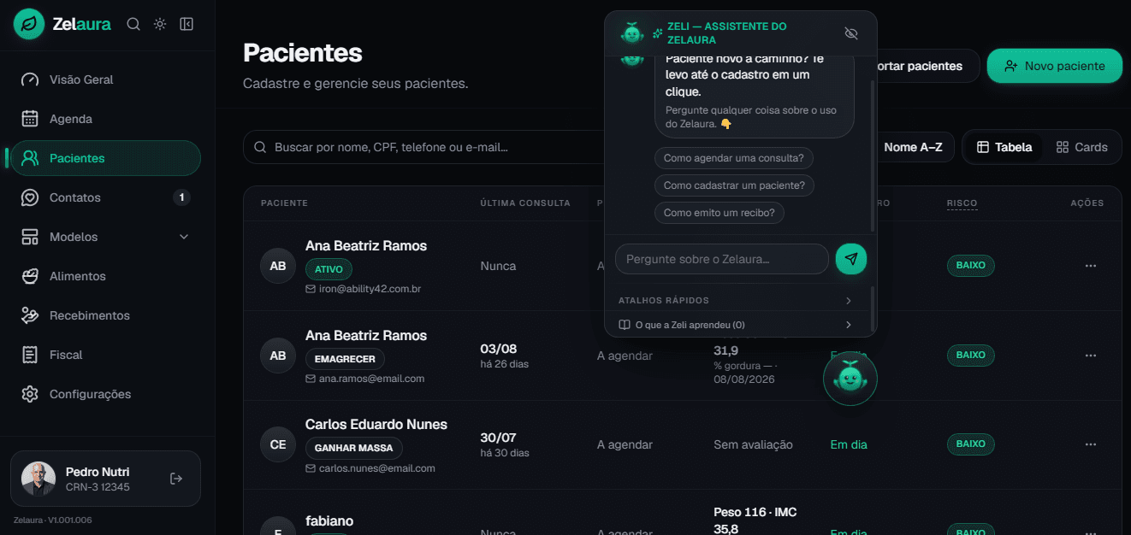
Task: Choose suggestion Como cadastrar um paciente?
Action: pyautogui.click(x=735, y=185)
